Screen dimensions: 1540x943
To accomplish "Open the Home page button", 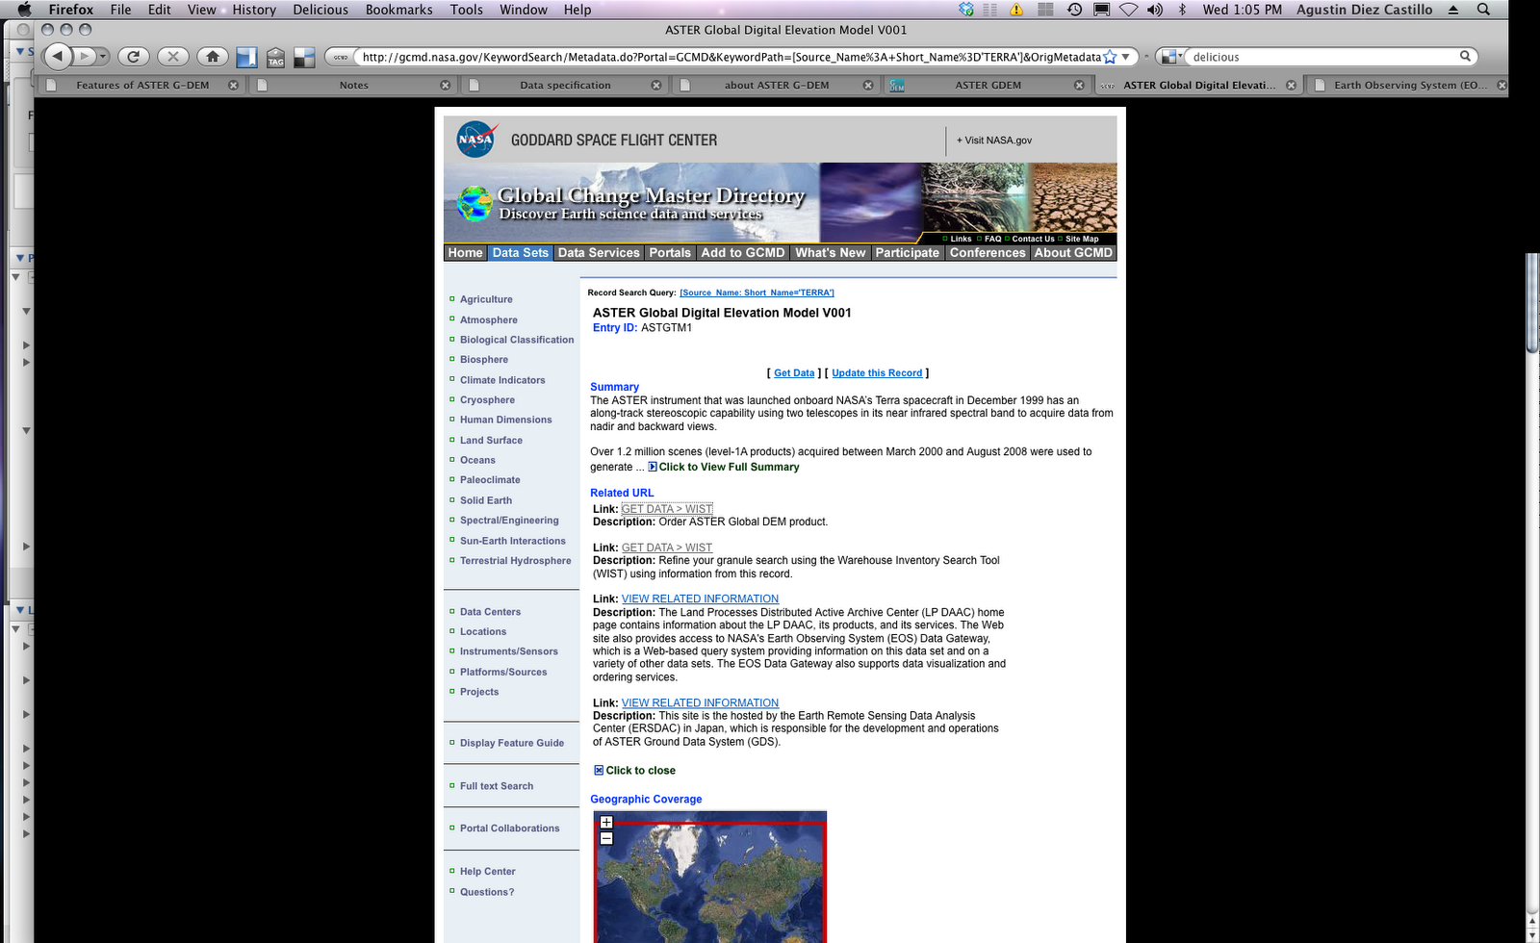I will pos(213,57).
